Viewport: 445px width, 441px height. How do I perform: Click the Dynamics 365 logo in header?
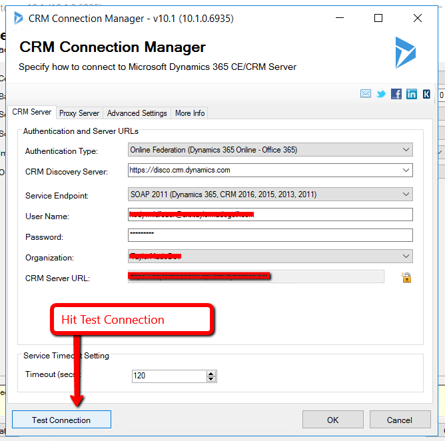pyautogui.click(x=405, y=53)
